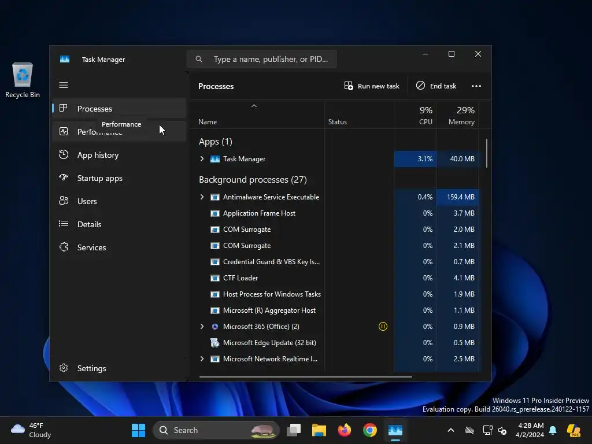Focus the name, publisher, or PID search box

pyautogui.click(x=262, y=59)
